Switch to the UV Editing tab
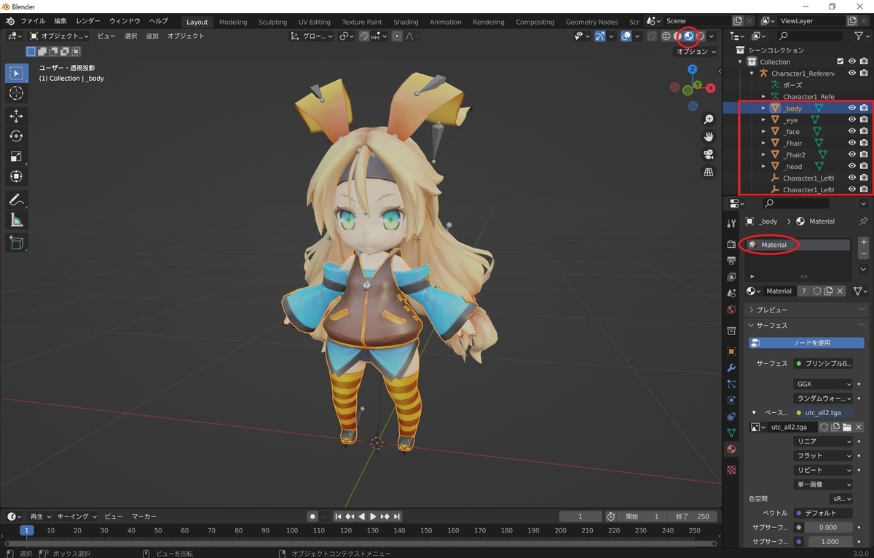 point(314,22)
